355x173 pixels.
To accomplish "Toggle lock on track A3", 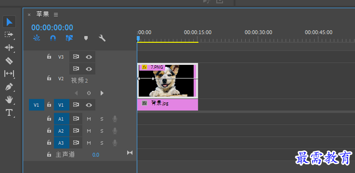I will pos(49,142).
